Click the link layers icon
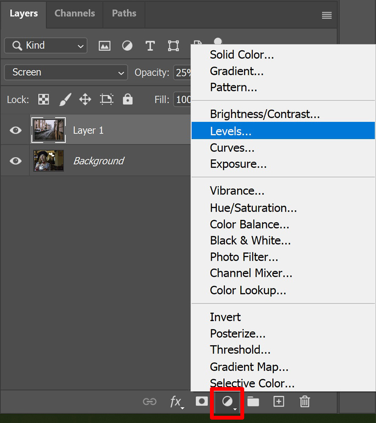Viewport: 376px width, 423px height. 150,402
